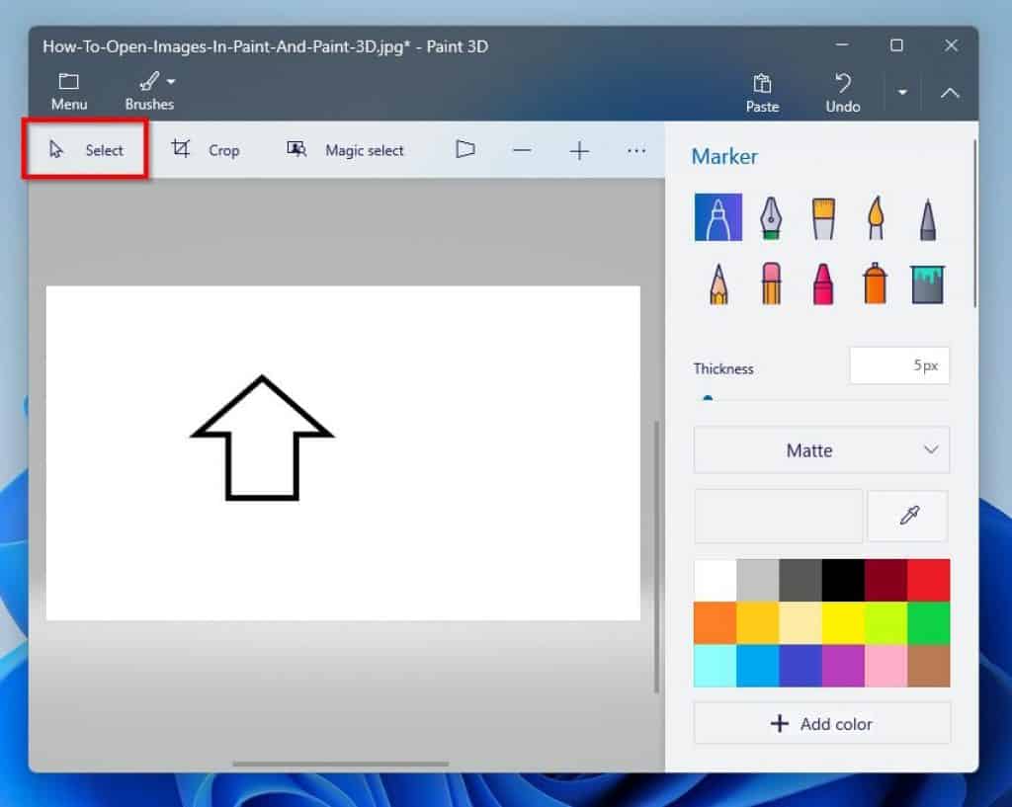This screenshot has width=1012, height=807.
Task: Pick the light cyan swatch
Action: point(715,666)
